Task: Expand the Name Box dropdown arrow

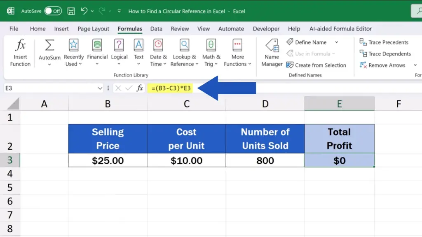Action: (100, 88)
